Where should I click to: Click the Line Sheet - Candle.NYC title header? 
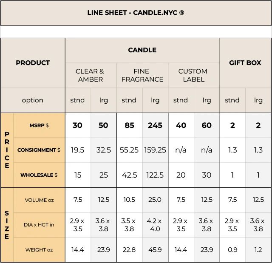pyautogui.click(x=136, y=13)
